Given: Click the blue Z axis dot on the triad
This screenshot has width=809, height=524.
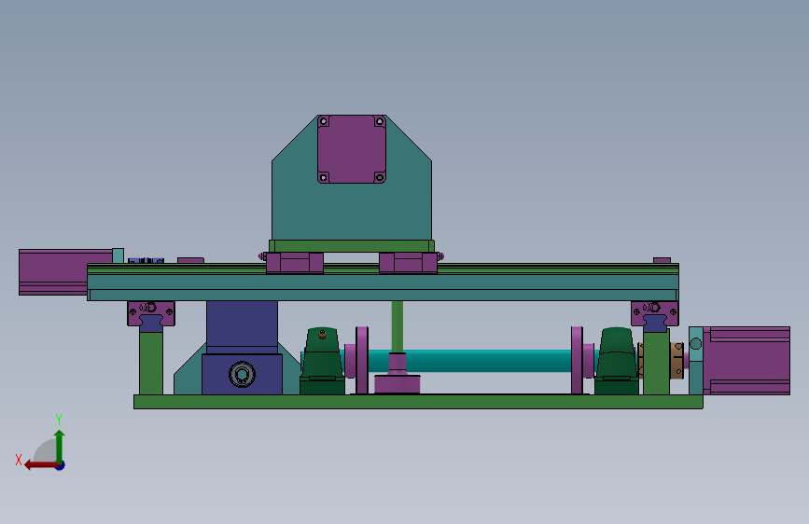Looking at the screenshot, I should coord(61,465).
